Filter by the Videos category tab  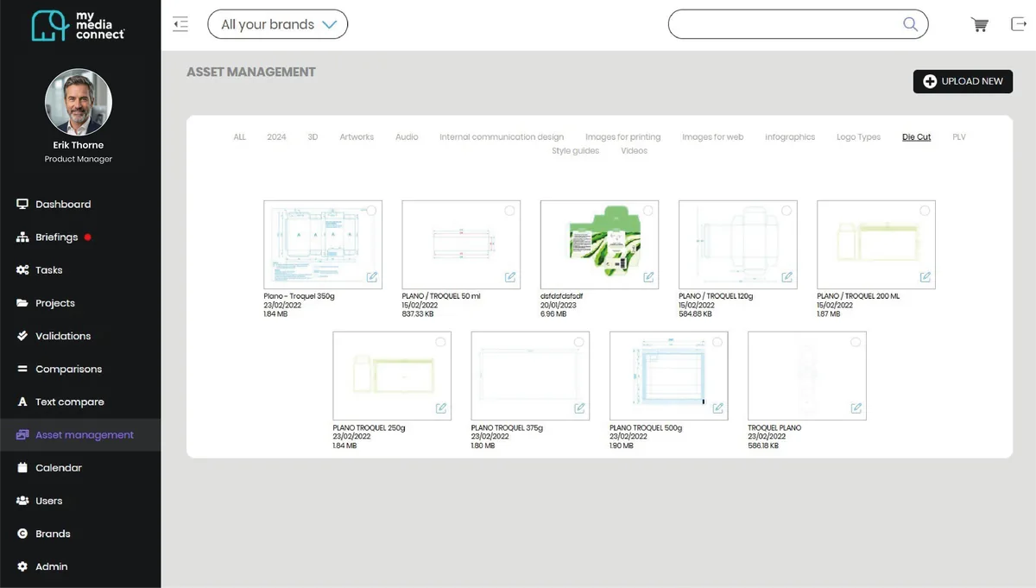click(634, 151)
